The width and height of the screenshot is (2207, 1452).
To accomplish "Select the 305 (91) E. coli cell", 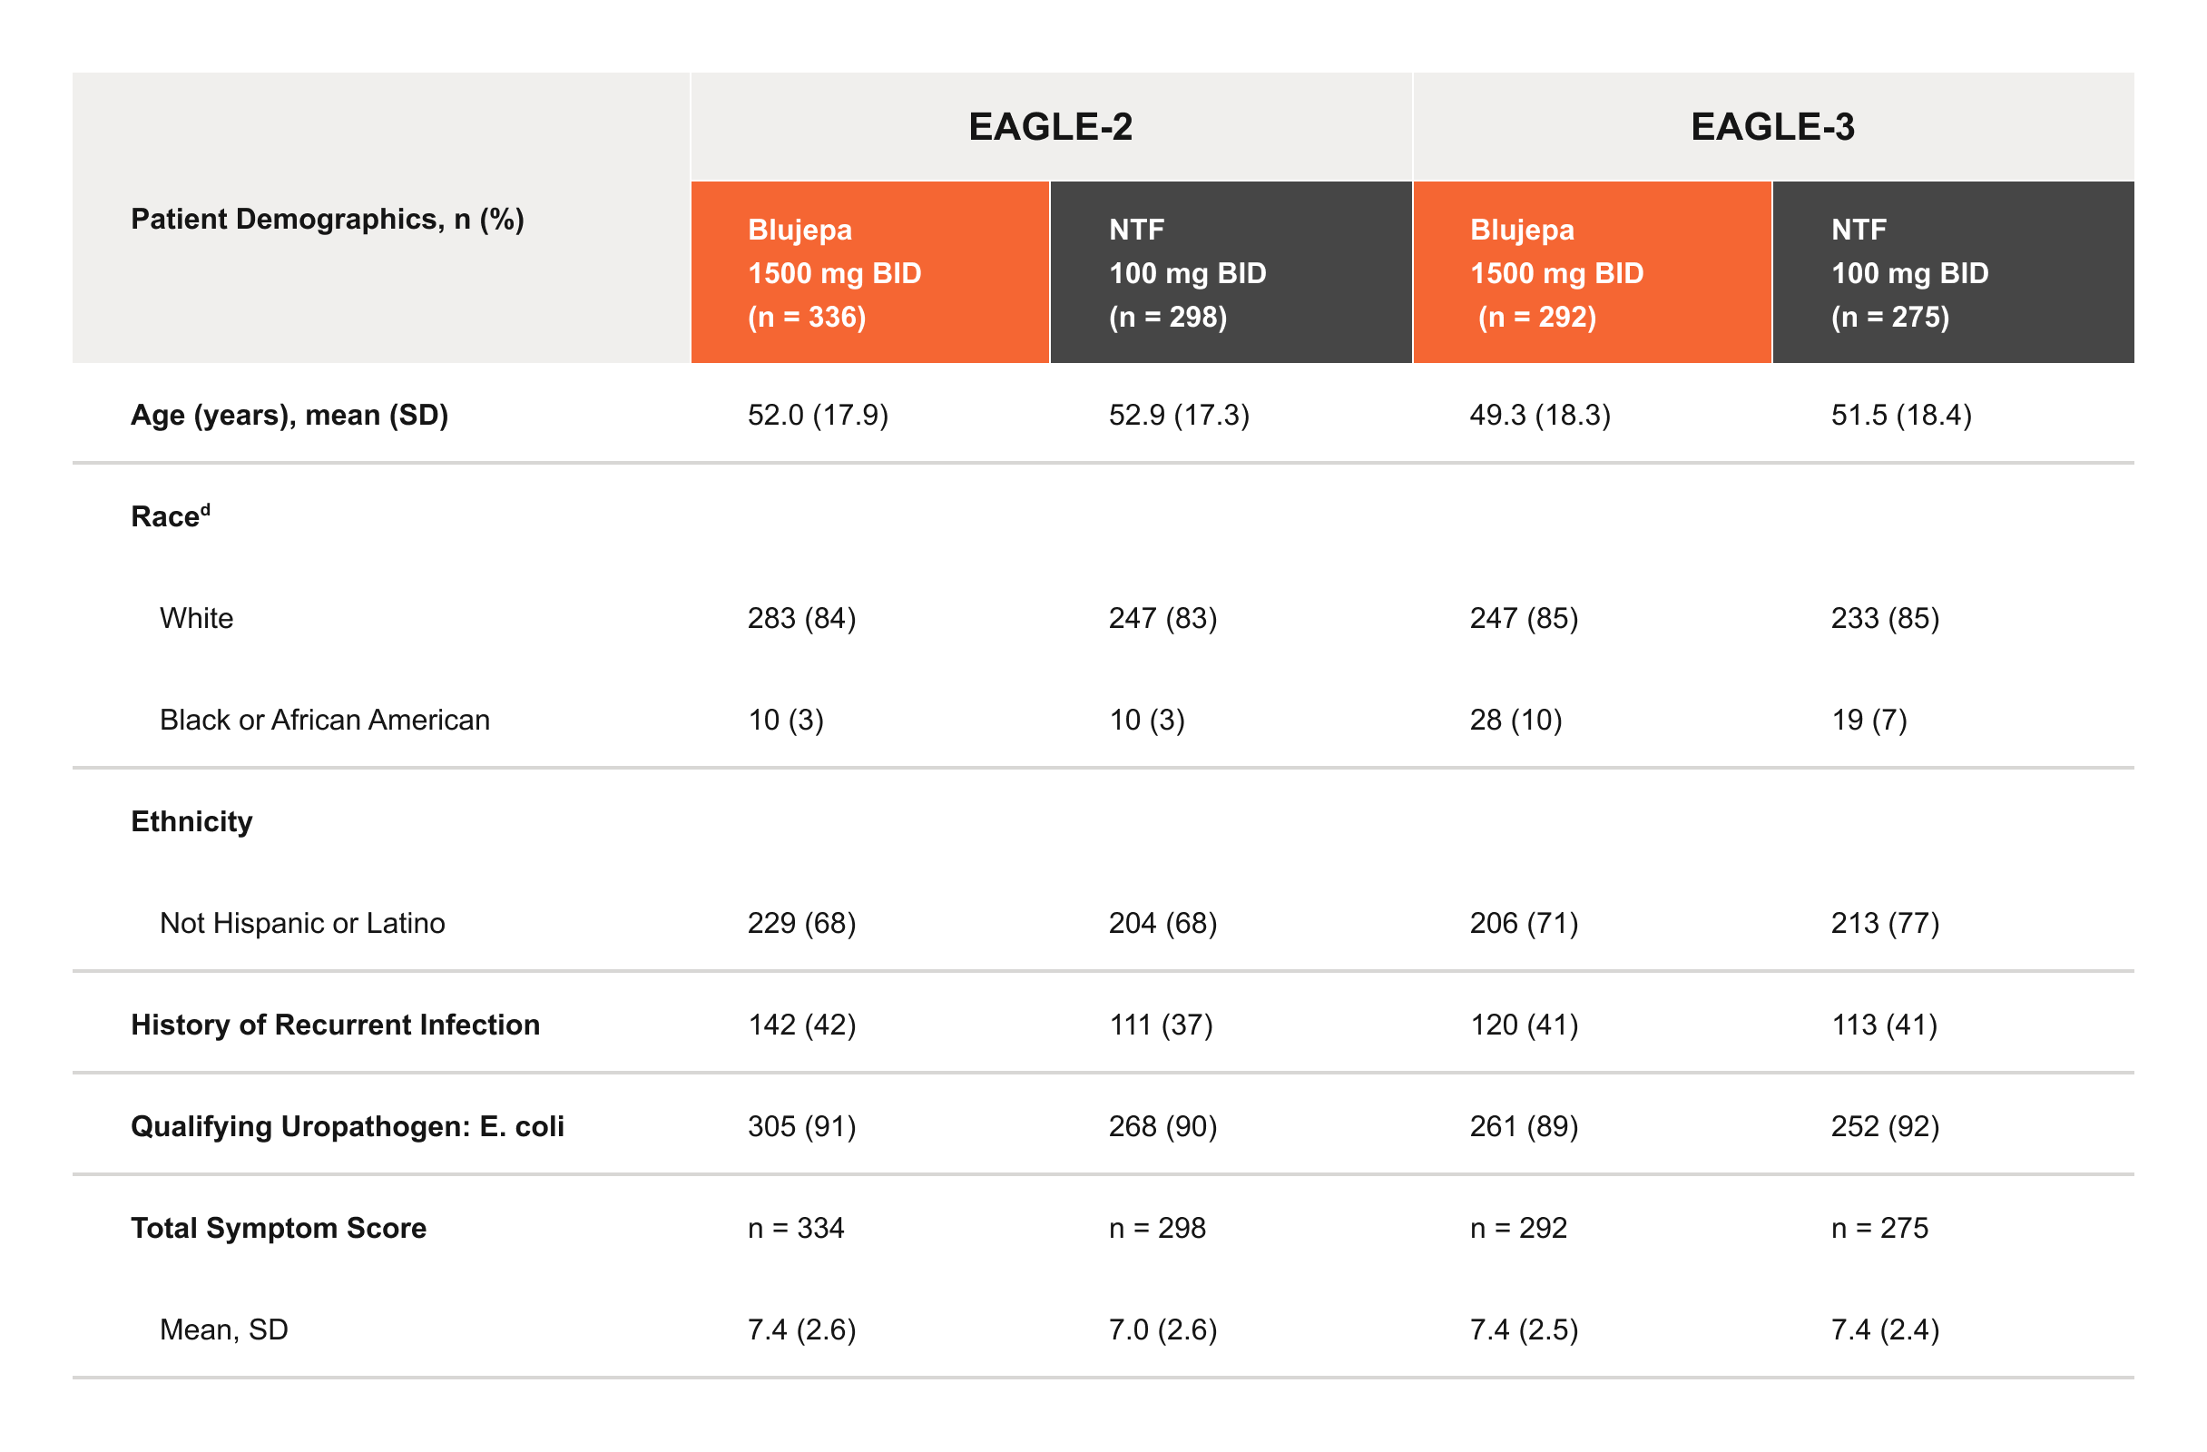I will tap(802, 1127).
